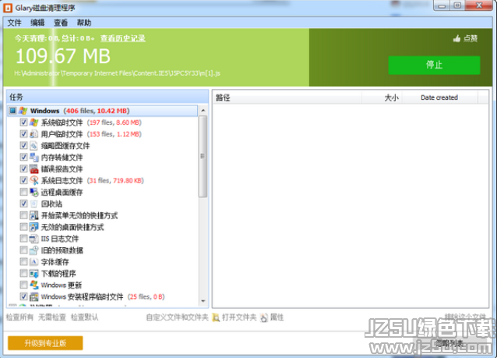This screenshot has height=358, width=497.
Task: Click 自定义文件和文件夹 link
Action: click(x=177, y=317)
